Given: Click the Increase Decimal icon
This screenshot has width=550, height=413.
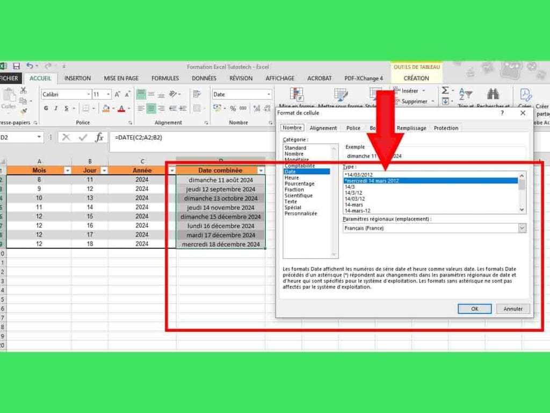Looking at the screenshot, I should click(256, 108).
